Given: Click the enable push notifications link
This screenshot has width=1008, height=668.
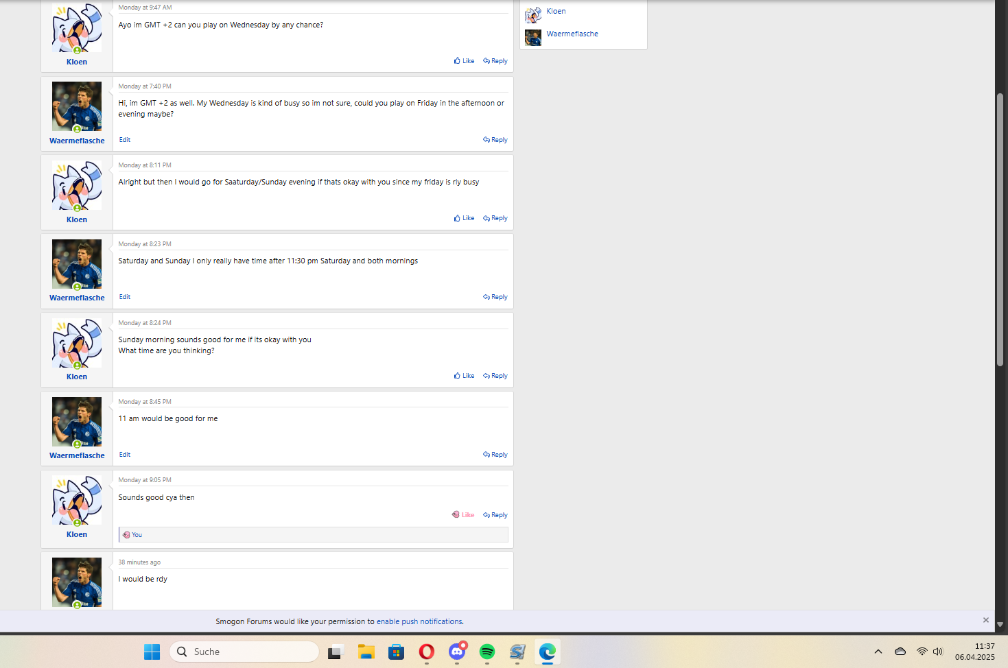Looking at the screenshot, I should click(419, 621).
